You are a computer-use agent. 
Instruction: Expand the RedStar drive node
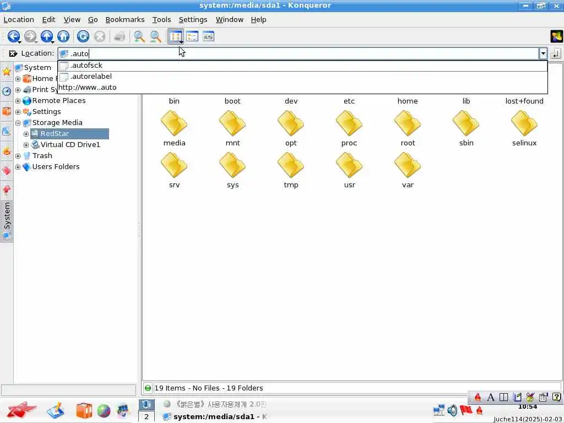click(x=26, y=134)
